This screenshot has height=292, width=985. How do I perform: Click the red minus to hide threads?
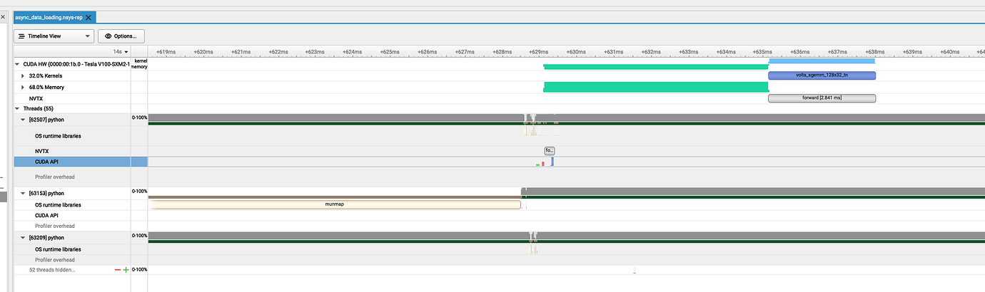pyautogui.click(x=118, y=270)
